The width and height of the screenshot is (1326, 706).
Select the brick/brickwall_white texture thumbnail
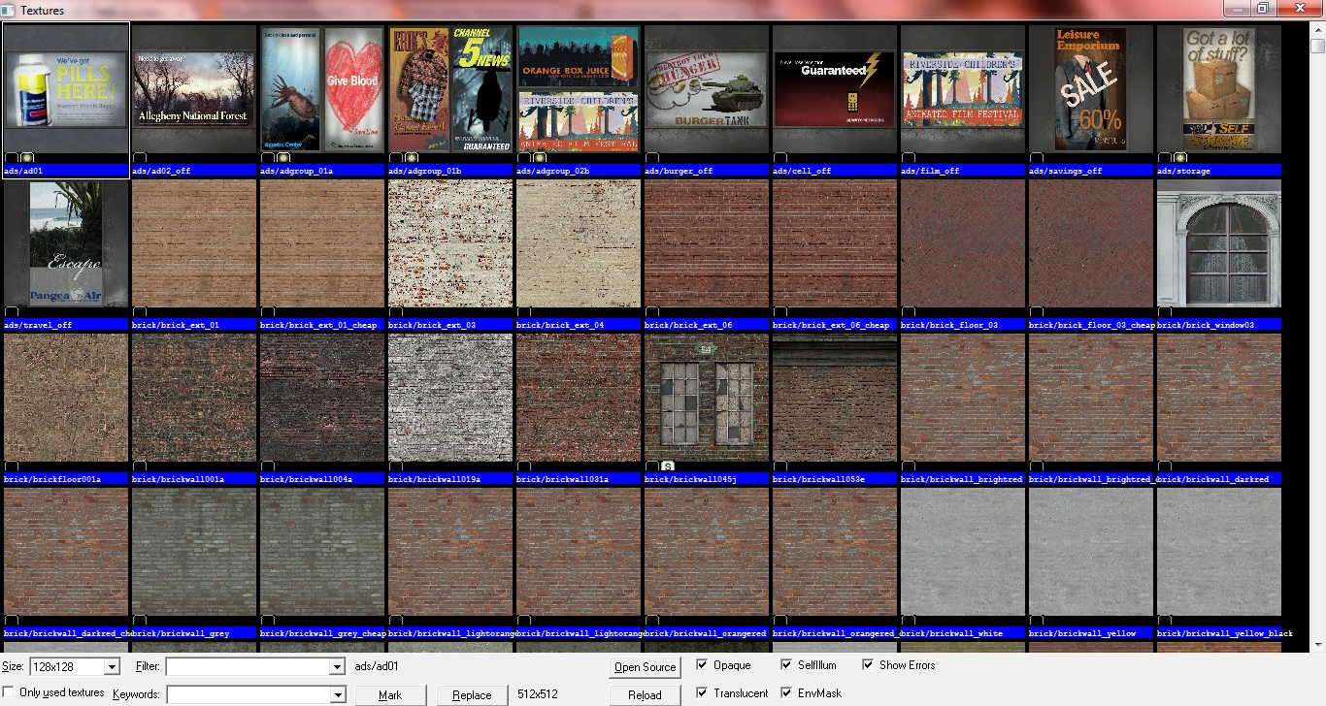click(962, 551)
